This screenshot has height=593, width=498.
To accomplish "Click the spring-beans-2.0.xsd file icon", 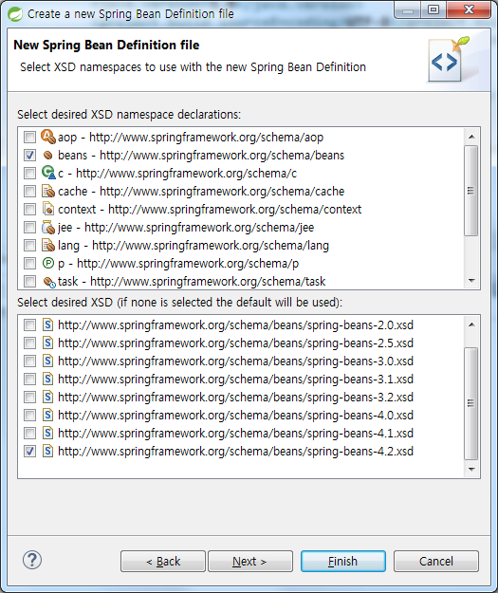I will 47,324.
